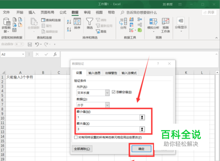Image resolution: width=220 pixels, height=161 pixels.
Task: Click the formula bar cancel X
Action: [x=37, y=54]
